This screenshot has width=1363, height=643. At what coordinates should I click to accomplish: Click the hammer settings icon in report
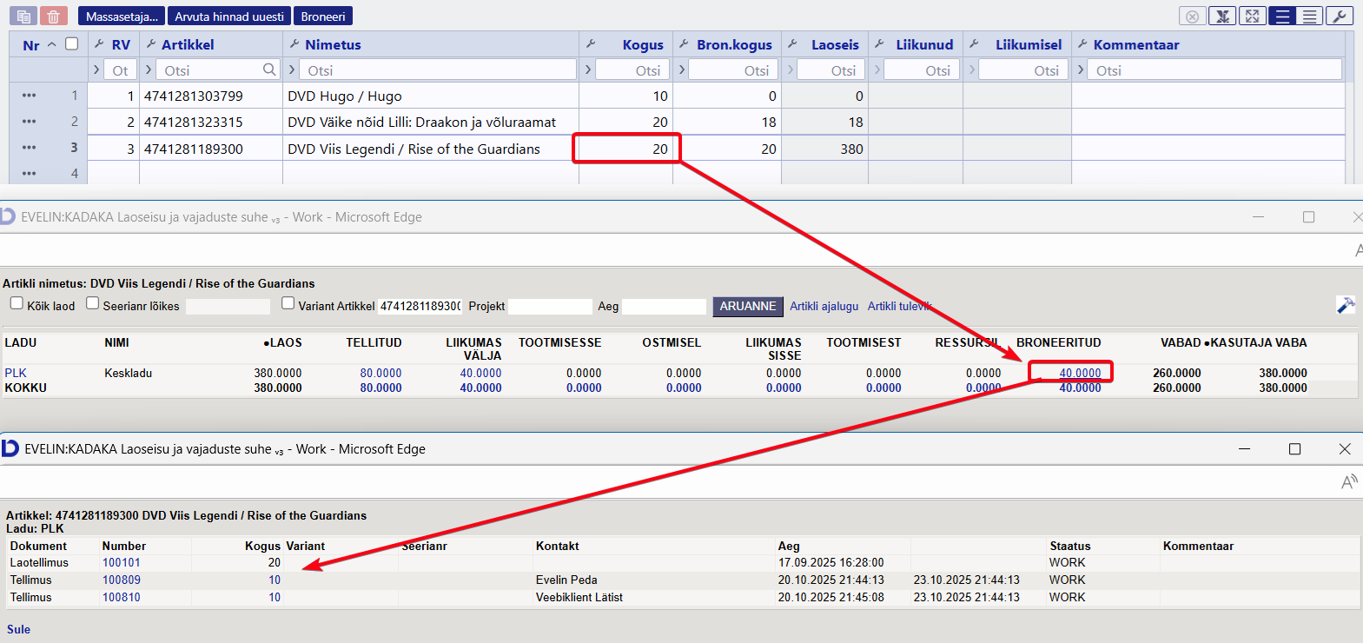click(x=1345, y=305)
